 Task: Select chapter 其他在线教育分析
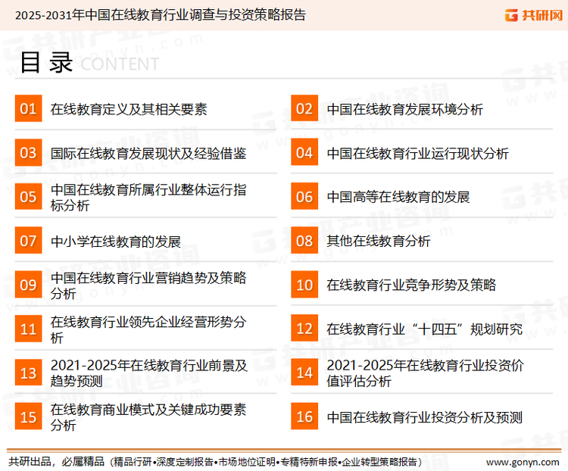point(379,241)
